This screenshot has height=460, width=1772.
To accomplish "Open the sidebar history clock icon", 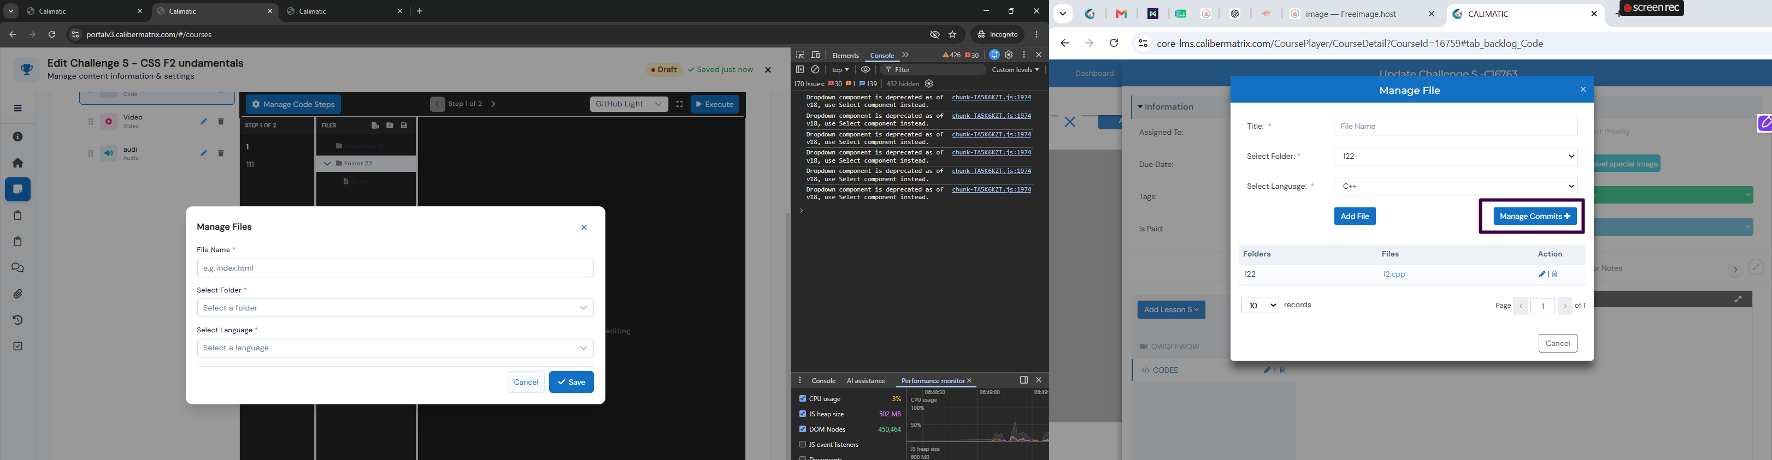I will click(x=18, y=320).
